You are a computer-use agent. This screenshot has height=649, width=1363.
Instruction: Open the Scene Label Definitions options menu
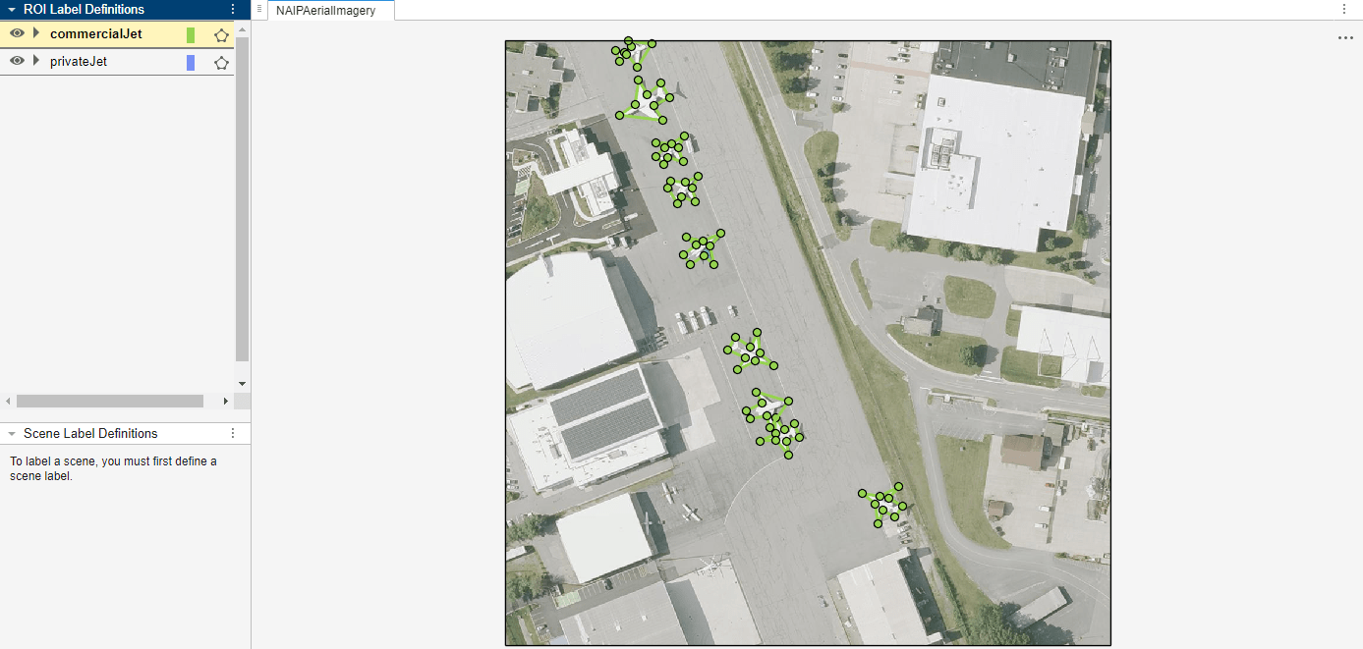point(232,433)
